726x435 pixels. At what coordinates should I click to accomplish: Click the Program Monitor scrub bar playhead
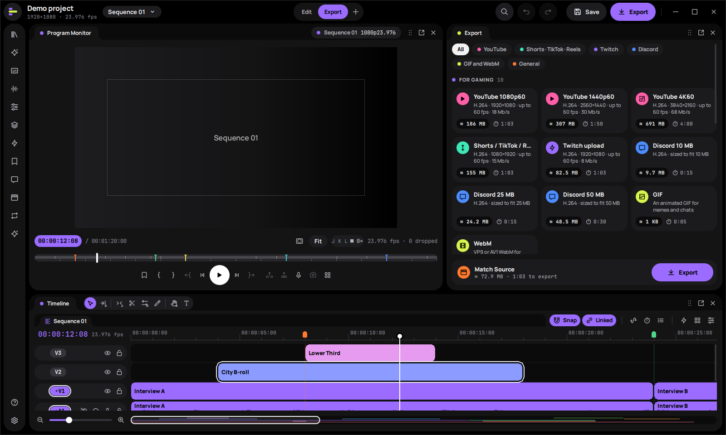(x=97, y=257)
